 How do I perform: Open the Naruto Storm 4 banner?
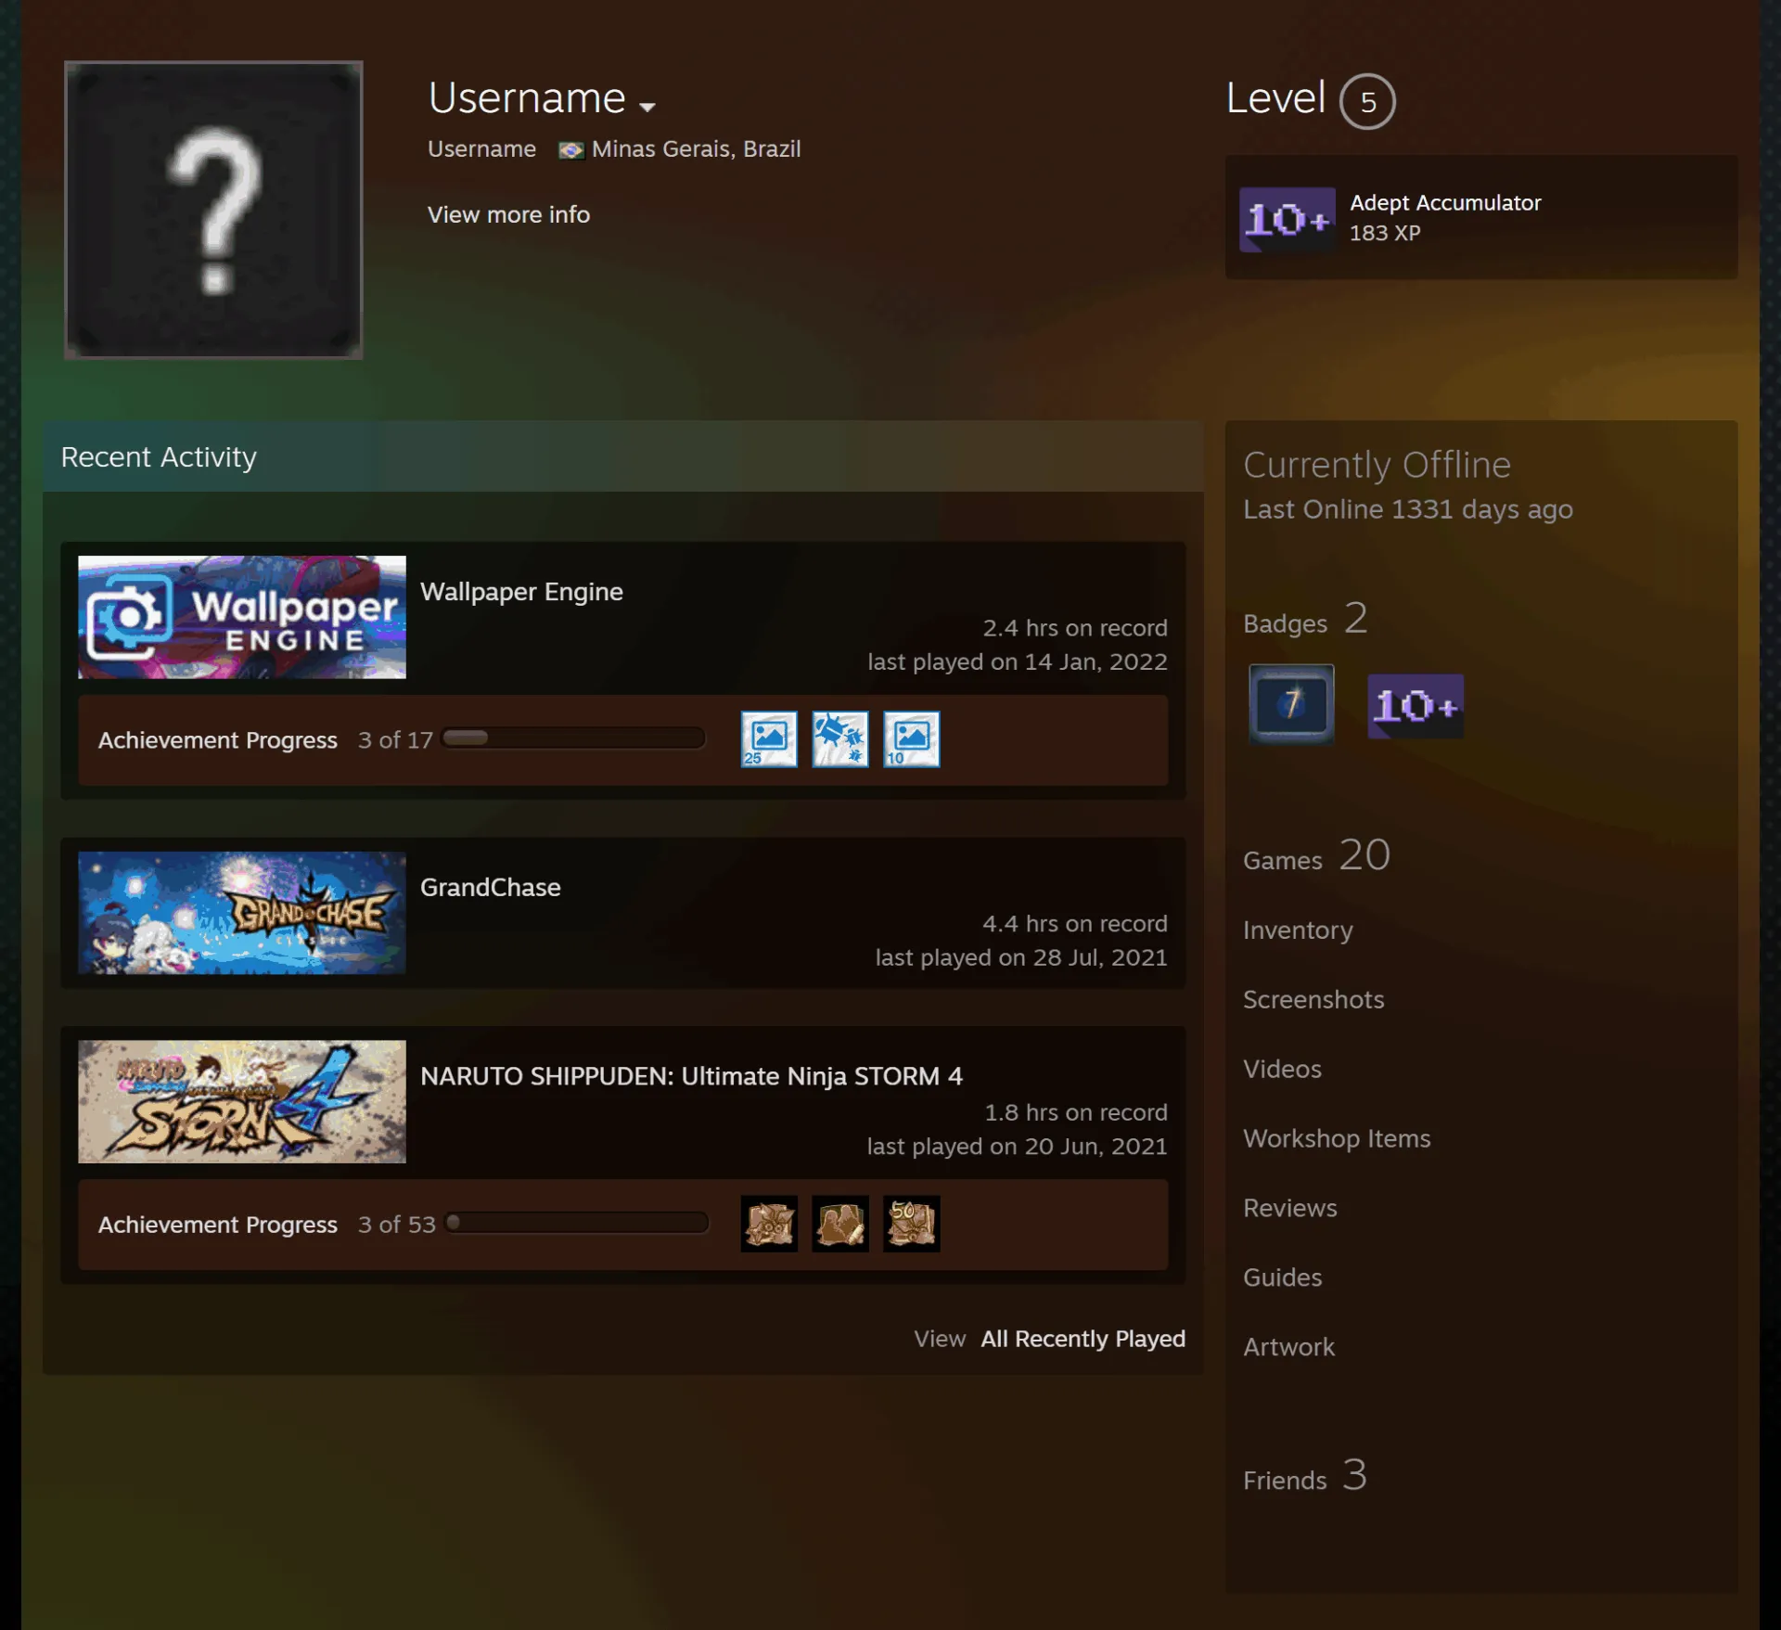coord(242,1101)
